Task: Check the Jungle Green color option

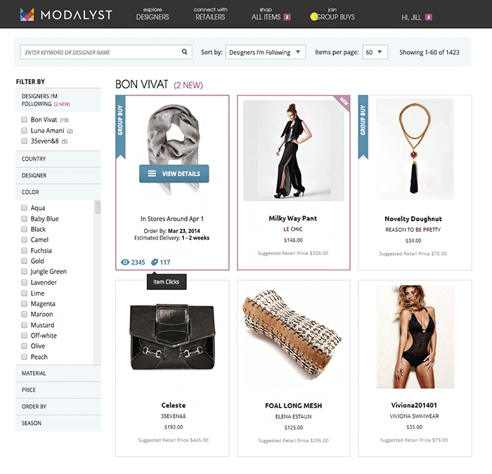Action: (24, 271)
